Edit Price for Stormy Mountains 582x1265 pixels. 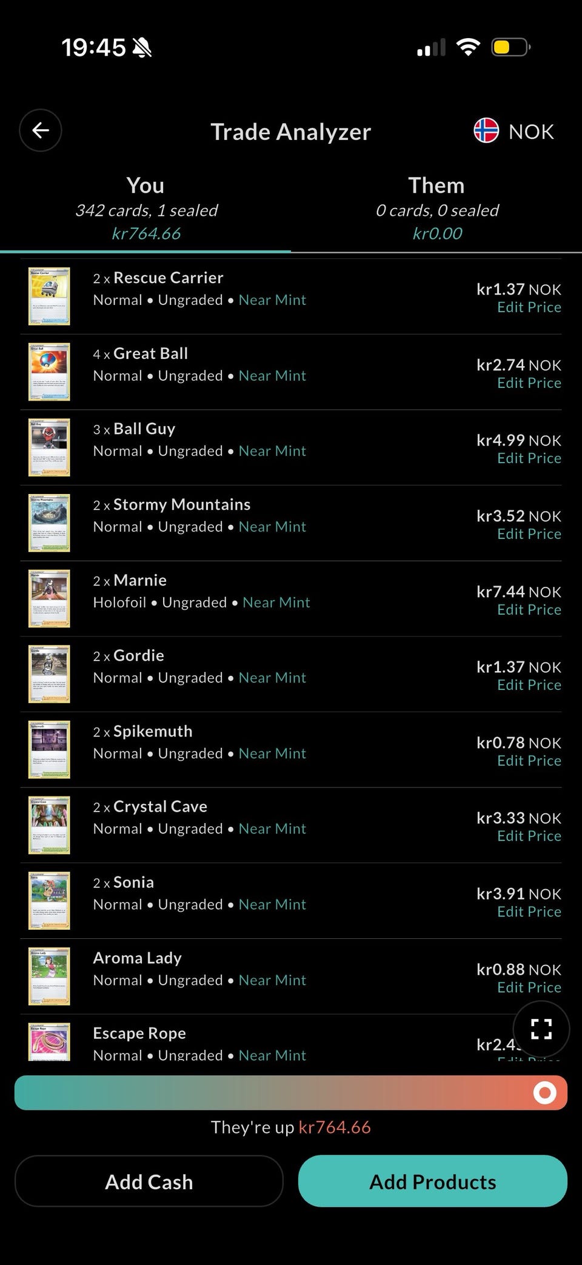click(x=529, y=534)
